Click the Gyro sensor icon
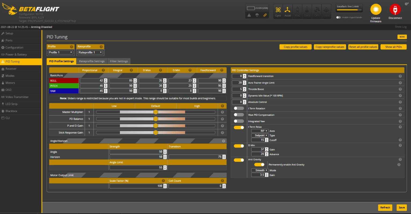This screenshot has width=411, height=214. tap(278, 11)
